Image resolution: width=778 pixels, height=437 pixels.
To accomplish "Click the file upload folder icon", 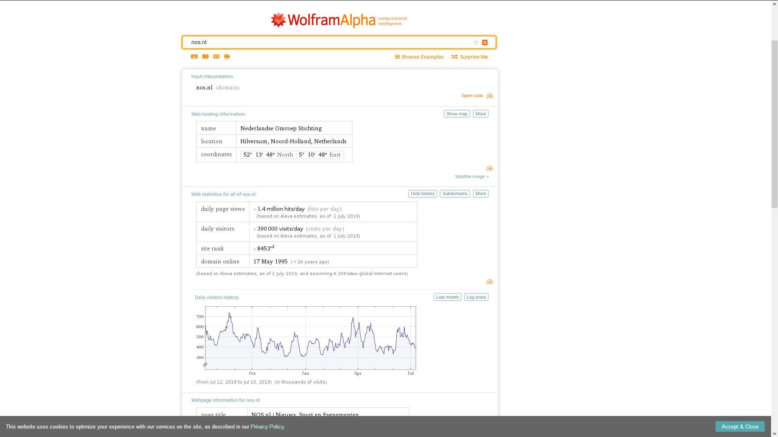I will [x=227, y=57].
